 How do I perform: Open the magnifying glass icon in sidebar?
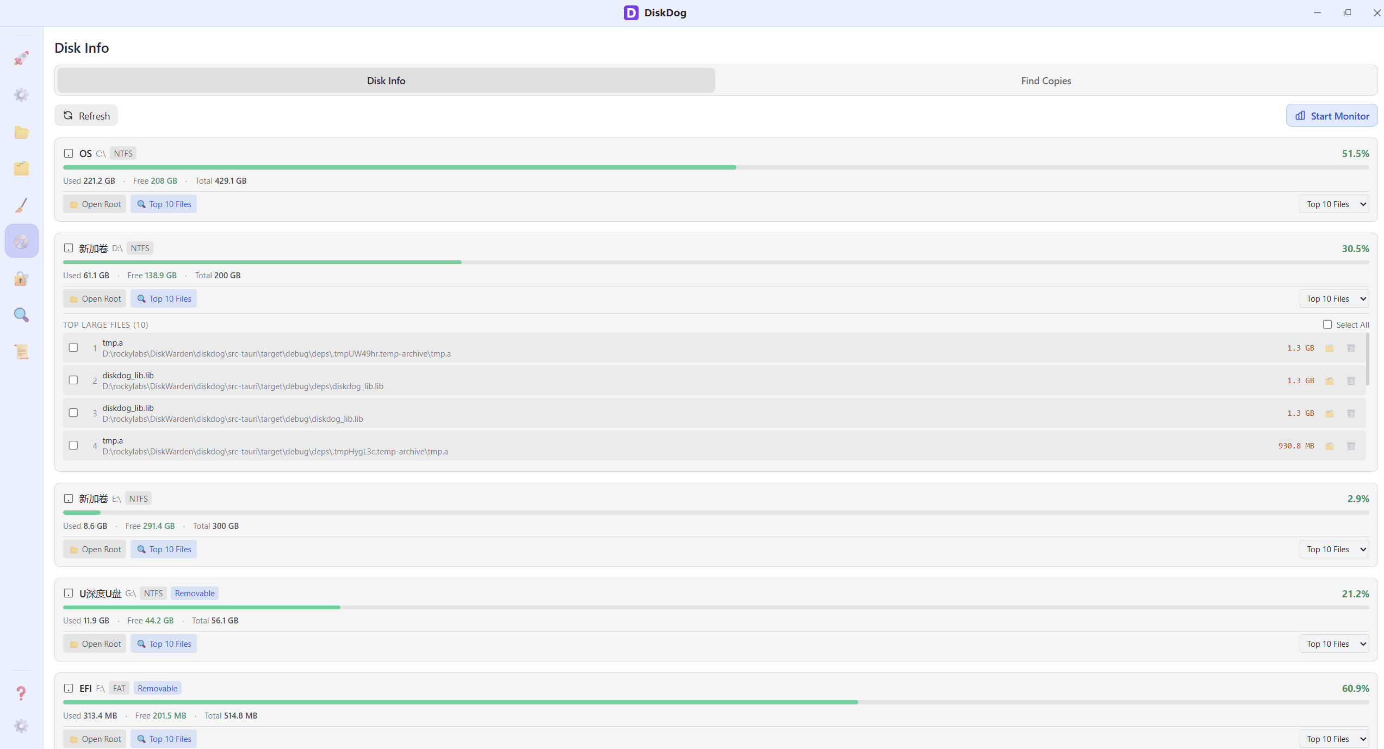21,315
